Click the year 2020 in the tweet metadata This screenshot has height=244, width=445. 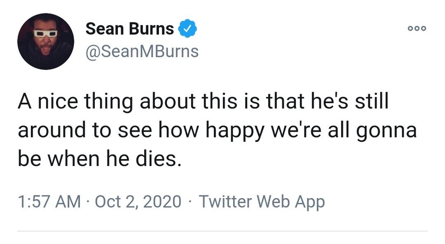click(163, 202)
